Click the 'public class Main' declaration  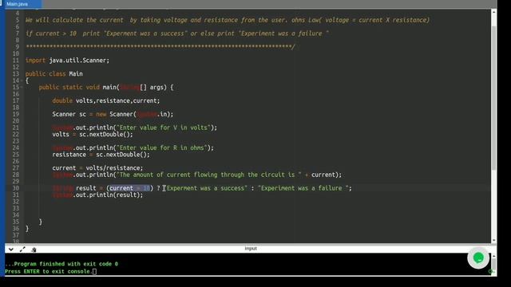pyautogui.click(x=53, y=74)
